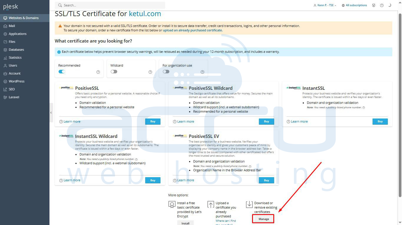
Task: View Statistics in the sidebar
Action: coord(25,57)
